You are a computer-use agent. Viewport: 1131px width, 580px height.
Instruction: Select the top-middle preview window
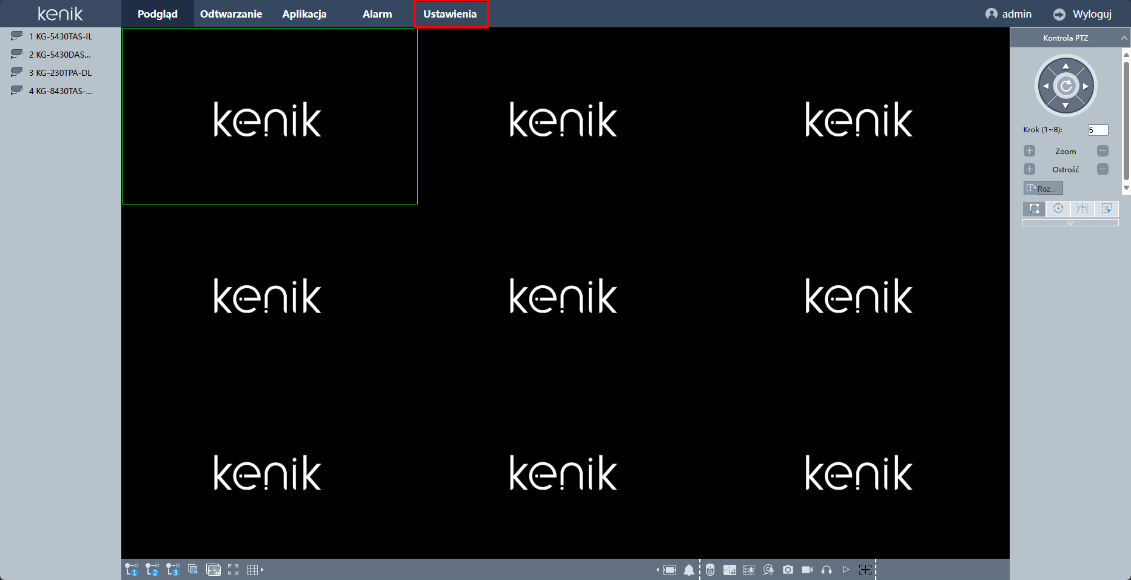point(565,116)
